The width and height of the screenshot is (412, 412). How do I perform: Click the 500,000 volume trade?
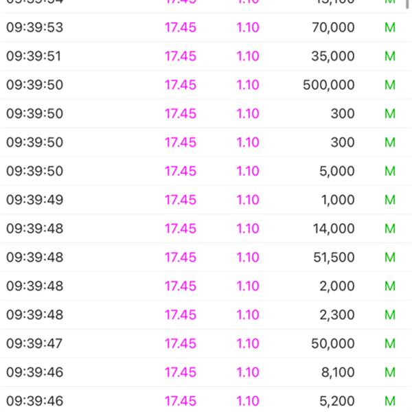pos(329,85)
